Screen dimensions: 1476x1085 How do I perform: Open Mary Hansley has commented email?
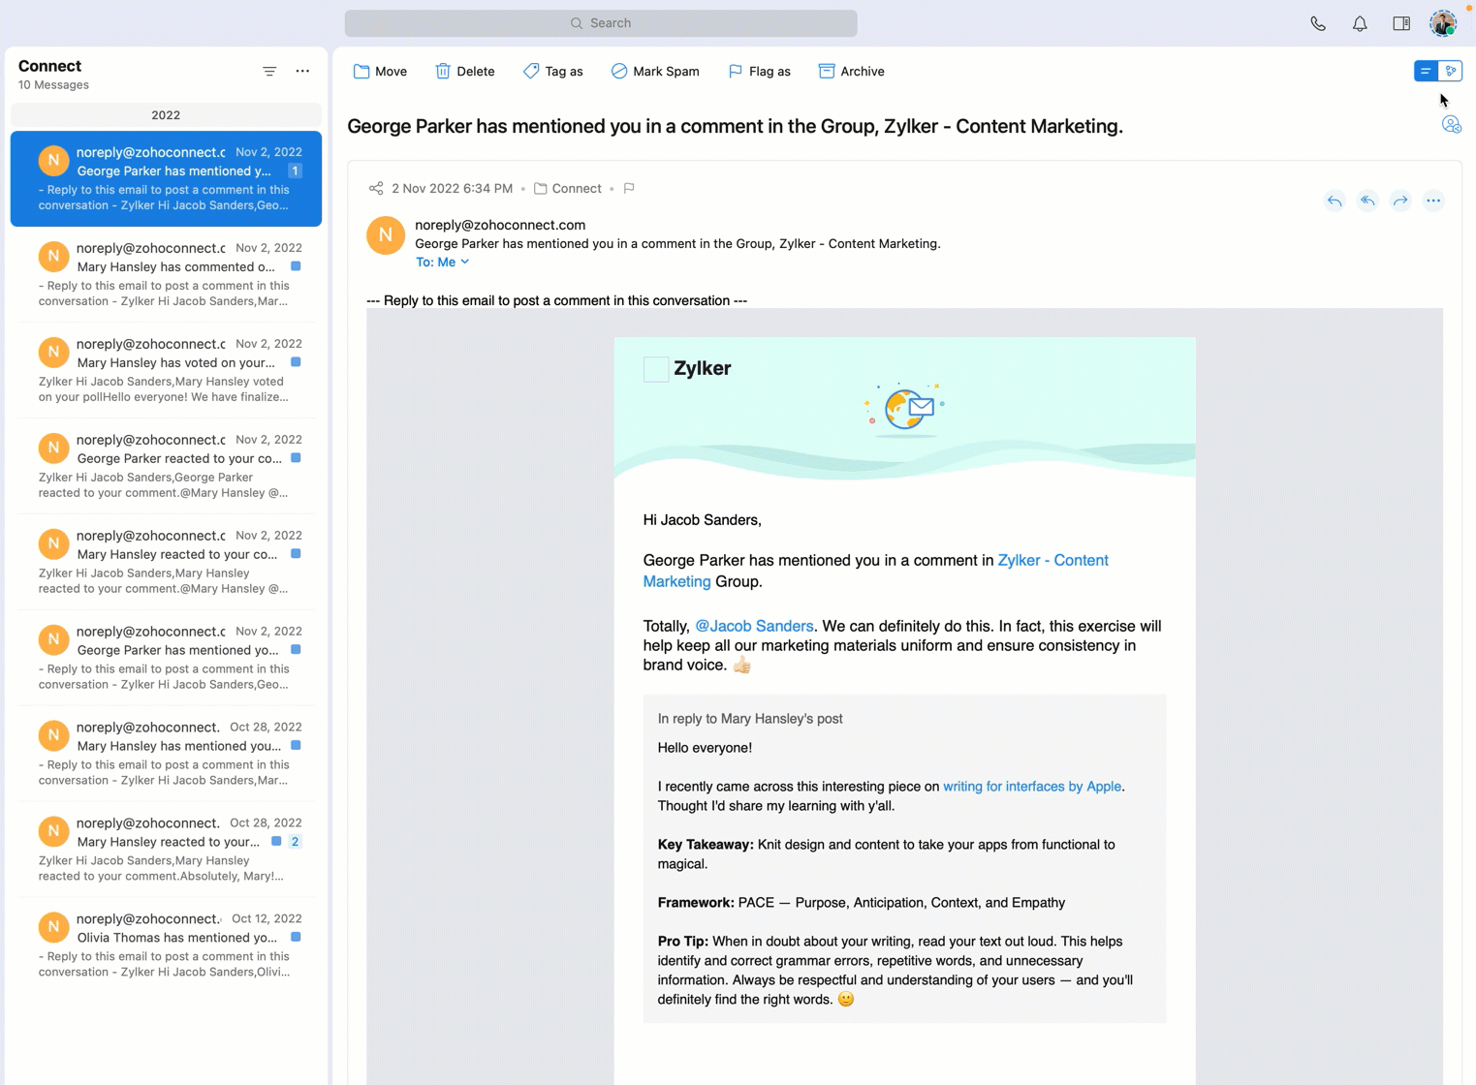coord(166,274)
